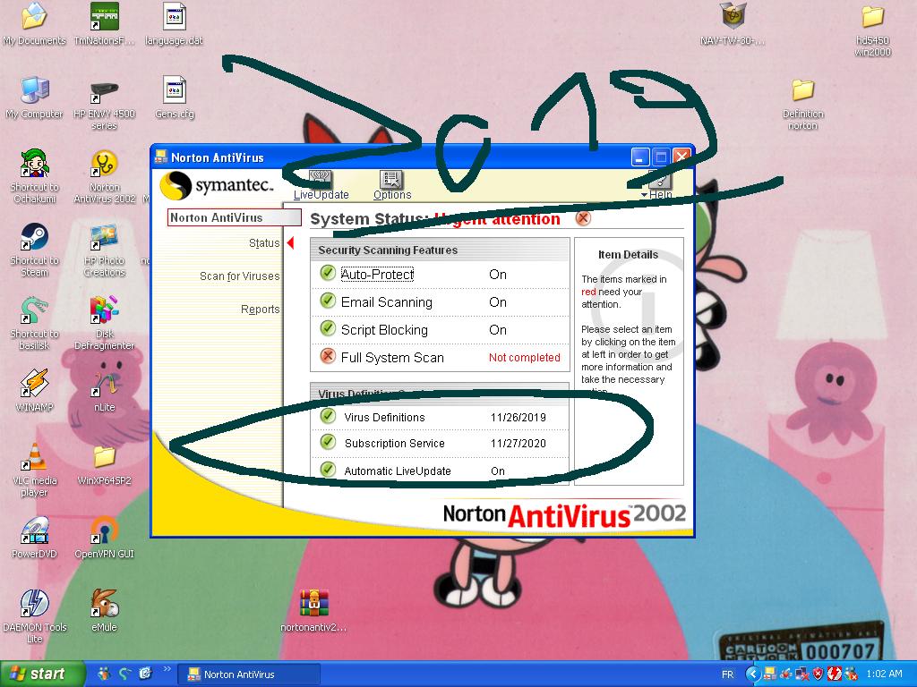Open LiveUpdate in Norton toolbar

click(x=321, y=185)
